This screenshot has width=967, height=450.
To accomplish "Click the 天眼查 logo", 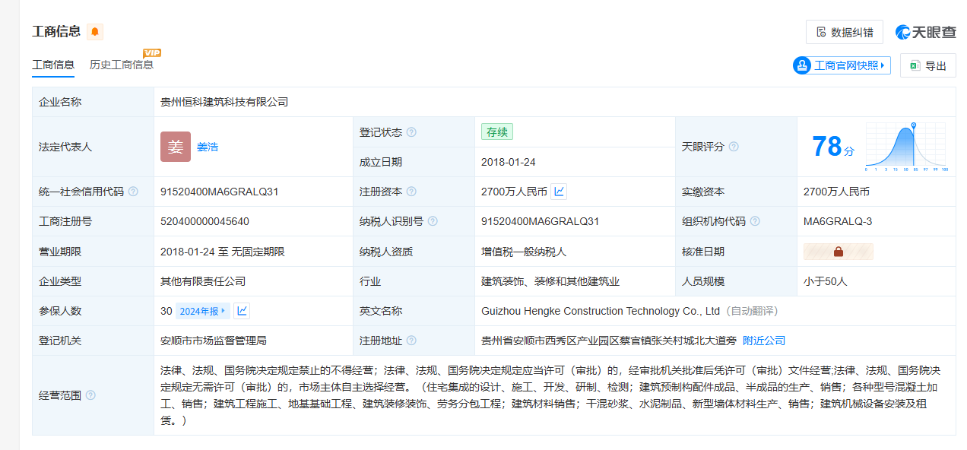I will pos(925,32).
